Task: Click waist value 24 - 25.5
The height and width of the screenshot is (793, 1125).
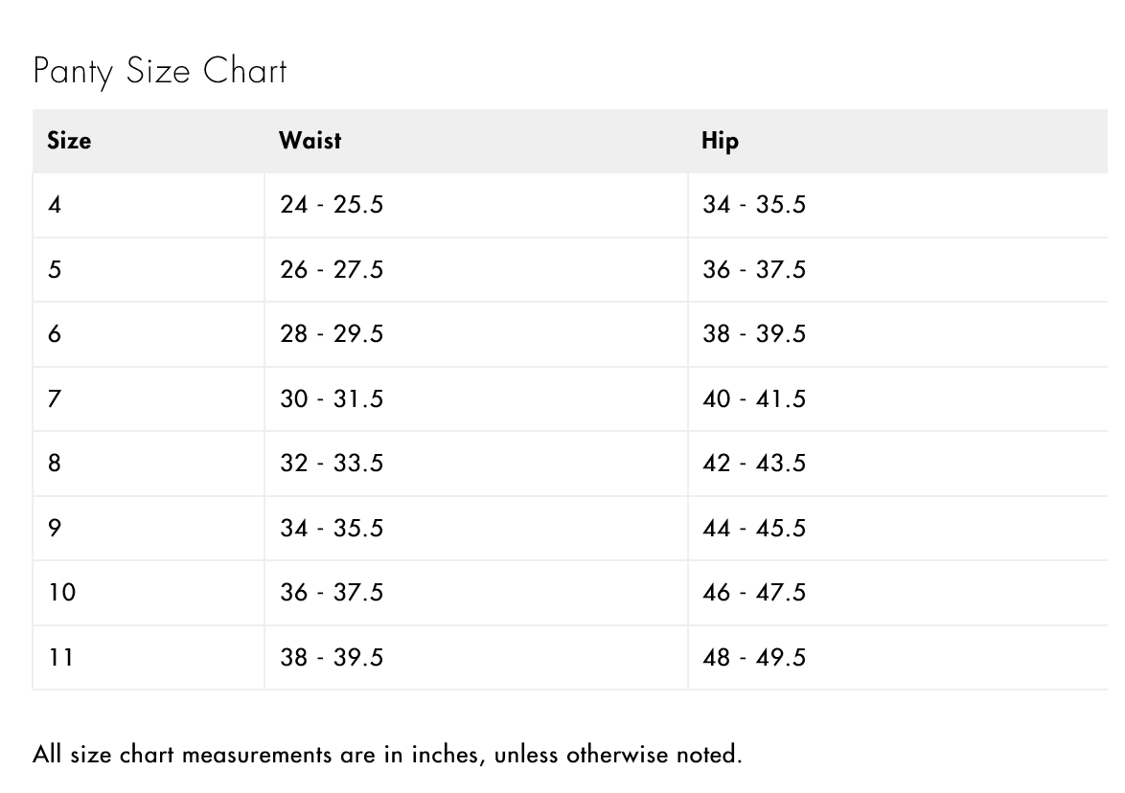Action: [x=332, y=205]
